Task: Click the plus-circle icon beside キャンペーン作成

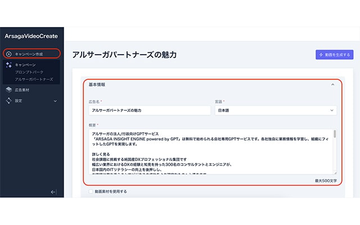Action: pos(9,54)
